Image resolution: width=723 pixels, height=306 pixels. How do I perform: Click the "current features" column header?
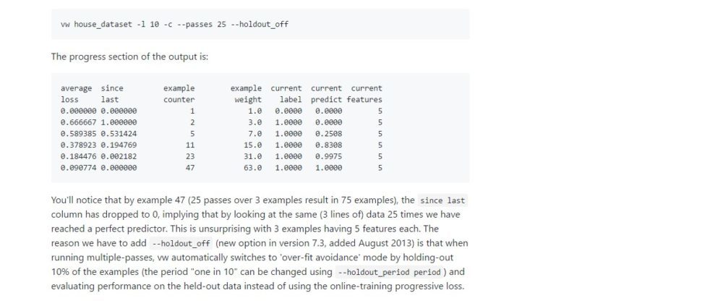click(x=366, y=93)
